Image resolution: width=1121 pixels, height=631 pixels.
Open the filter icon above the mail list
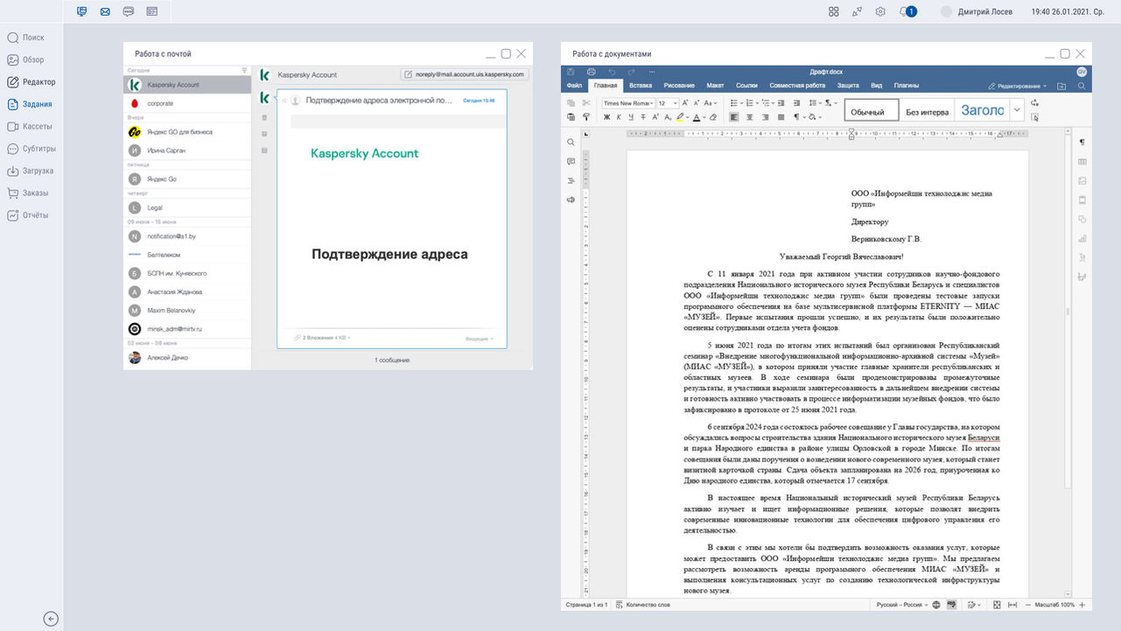pyautogui.click(x=244, y=70)
